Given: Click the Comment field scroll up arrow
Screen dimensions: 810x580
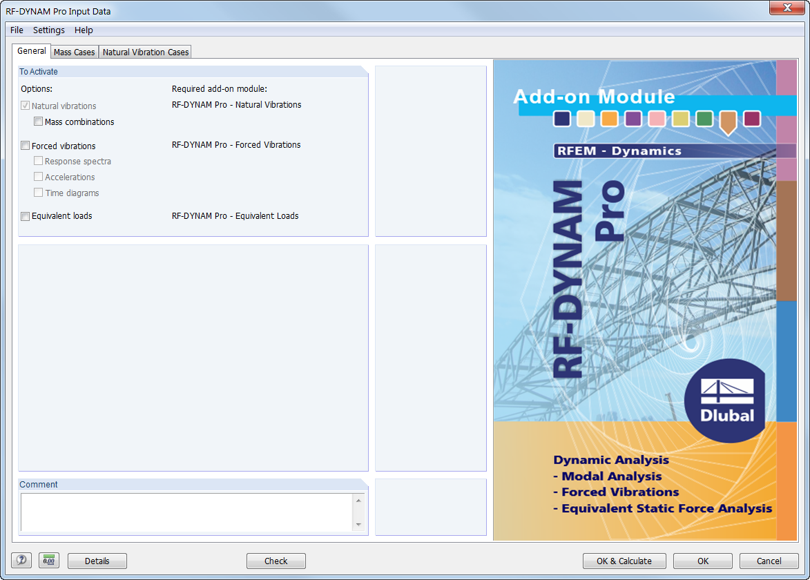Looking at the screenshot, I should coord(358,501).
